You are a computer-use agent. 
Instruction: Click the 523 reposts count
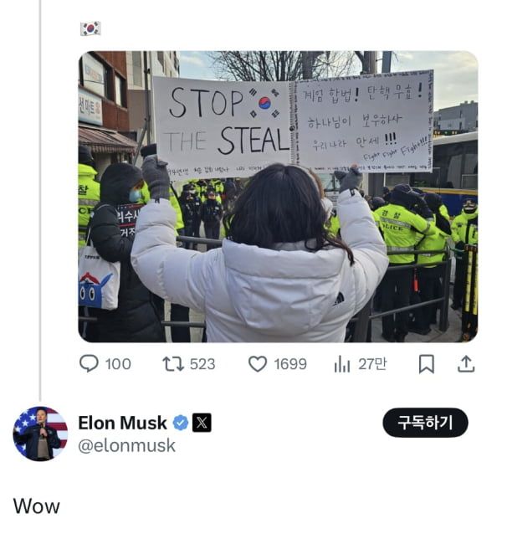coord(202,364)
